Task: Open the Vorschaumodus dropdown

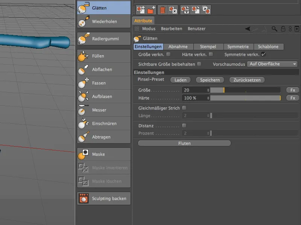Action: (272, 64)
